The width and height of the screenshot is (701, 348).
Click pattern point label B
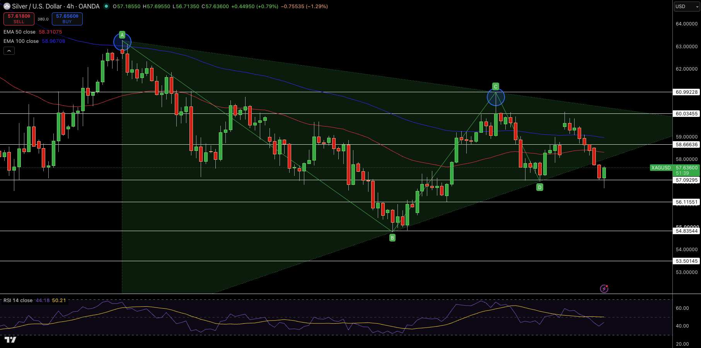coord(392,238)
